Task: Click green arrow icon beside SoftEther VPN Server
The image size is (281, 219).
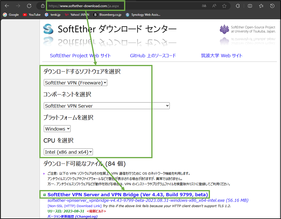Action: tap(44, 195)
